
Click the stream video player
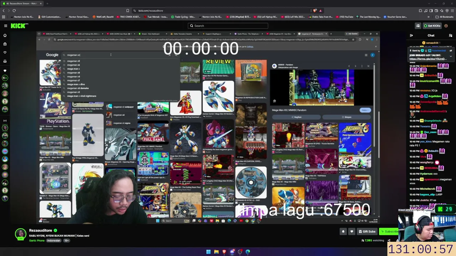coord(208,127)
